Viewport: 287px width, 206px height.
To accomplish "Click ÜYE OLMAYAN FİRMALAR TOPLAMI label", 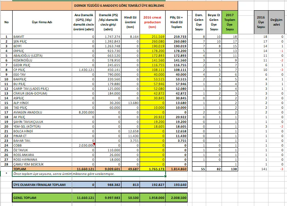I will (x=42, y=185).
